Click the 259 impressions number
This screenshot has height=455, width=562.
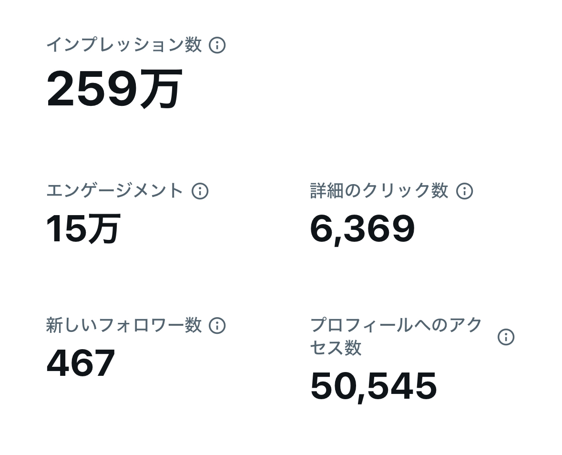pos(92,89)
